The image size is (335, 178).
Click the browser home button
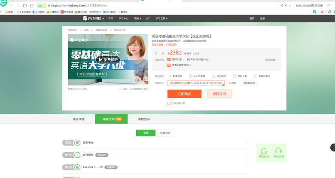[32, 6]
